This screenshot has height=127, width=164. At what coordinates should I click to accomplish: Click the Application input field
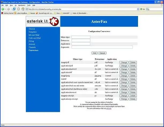(x=81, y=44)
